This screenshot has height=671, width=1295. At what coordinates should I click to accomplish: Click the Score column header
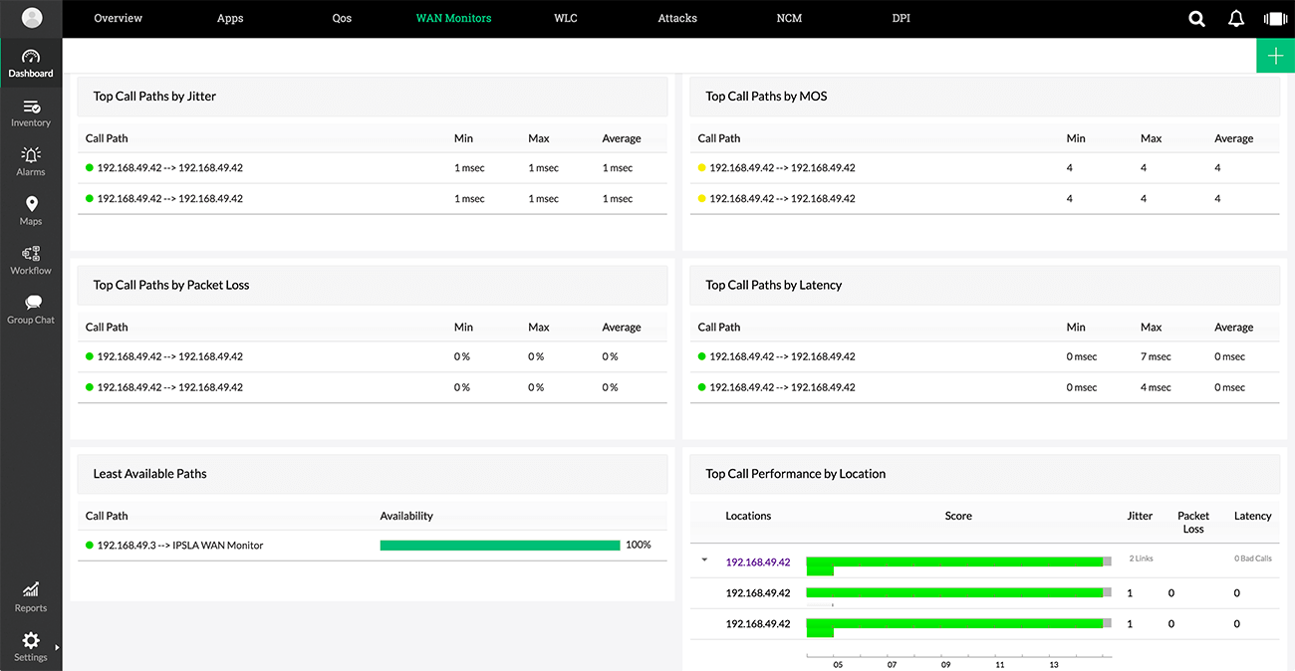(x=958, y=516)
